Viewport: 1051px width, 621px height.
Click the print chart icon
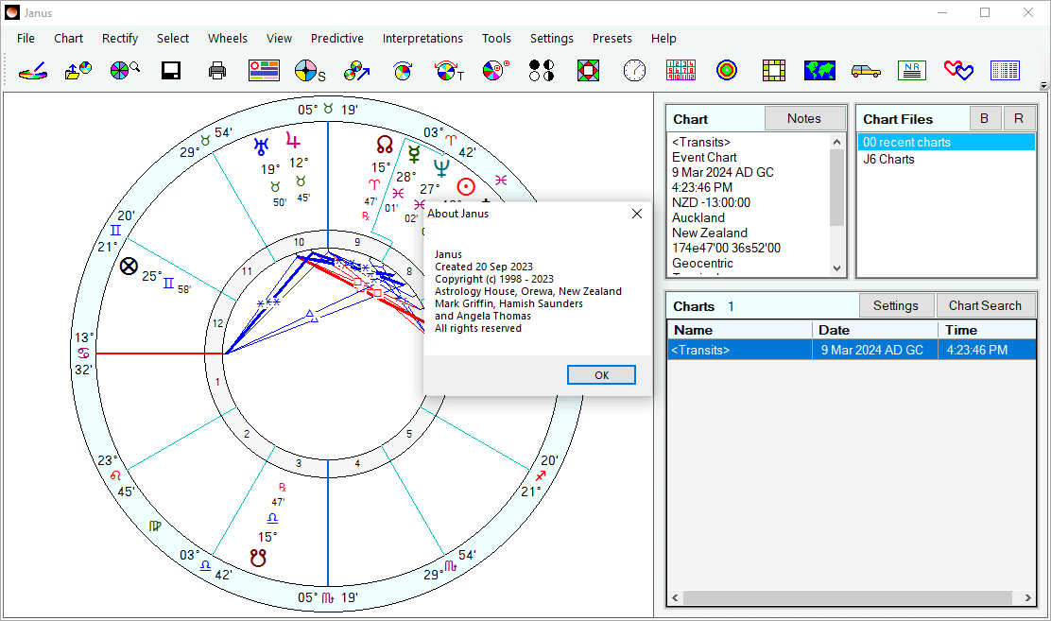[x=216, y=70]
